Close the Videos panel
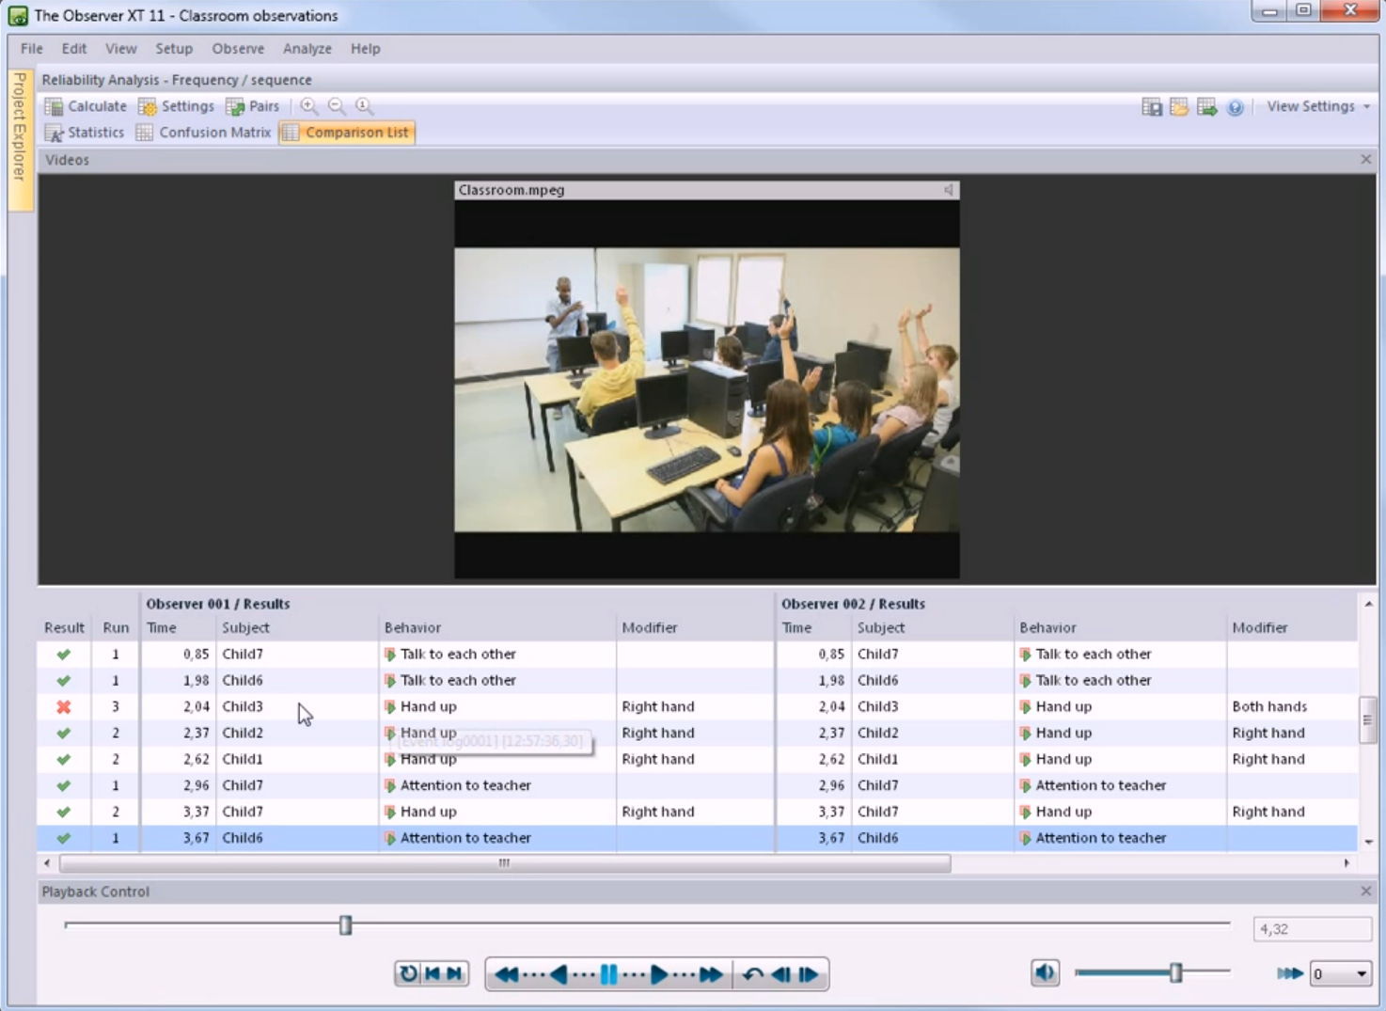The image size is (1386, 1011). [1365, 160]
